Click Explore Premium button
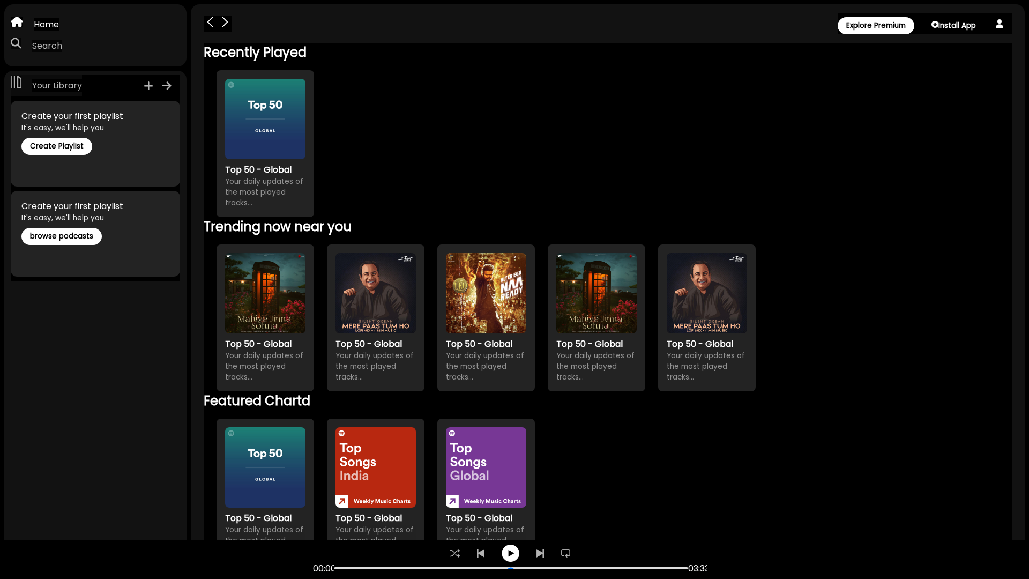 point(876,26)
